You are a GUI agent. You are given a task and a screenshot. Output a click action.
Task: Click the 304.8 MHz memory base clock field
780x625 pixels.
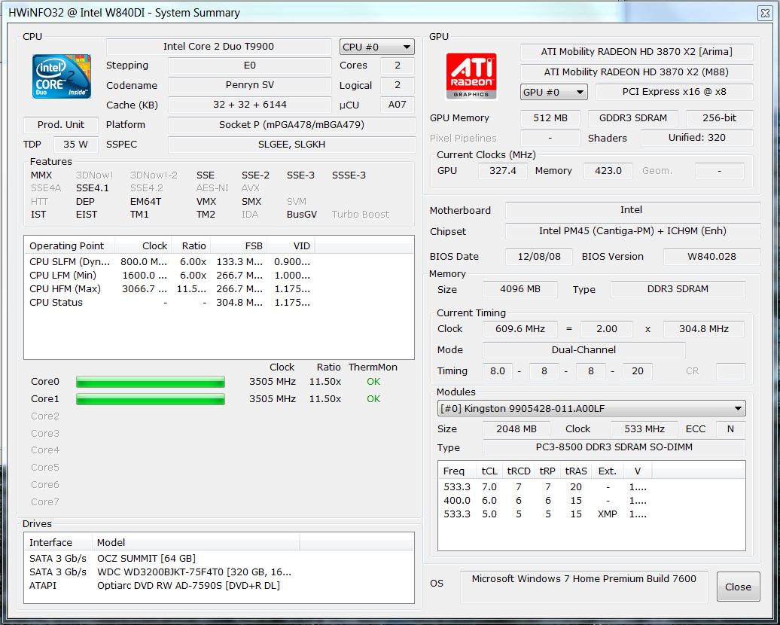pos(704,329)
